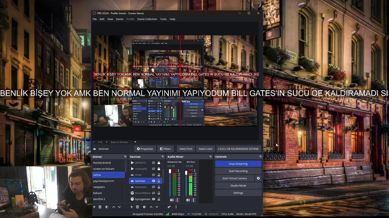Click Mic/Aux volume slider handle
This screenshot has height=218, width=389.
point(186,173)
